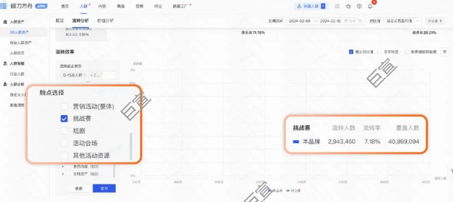This screenshot has width=453, height=202.
Task: Uncheck 挑战赛 in the 触点选择 callout
Action: pyautogui.click(x=64, y=118)
